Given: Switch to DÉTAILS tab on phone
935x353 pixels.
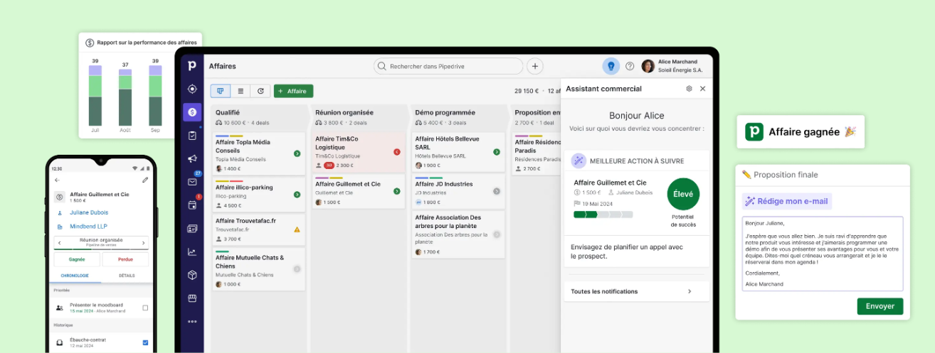Looking at the screenshot, I should click(127, 276).
